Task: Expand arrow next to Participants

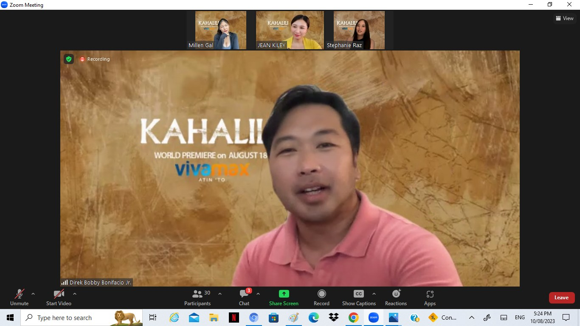Action: [220, 294]
